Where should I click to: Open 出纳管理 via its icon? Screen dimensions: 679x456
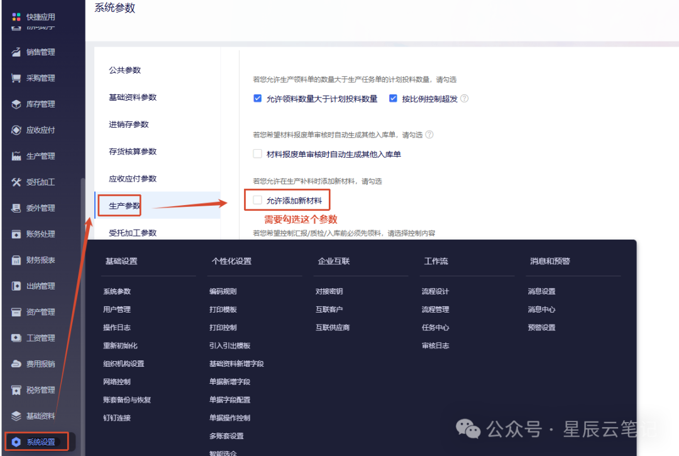(16, 286)
